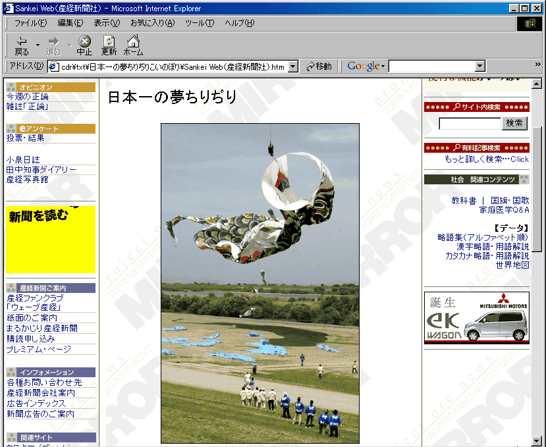546x447 pixels.
Task: Expand the address bar URL dropdown
Action: (293, 66)
